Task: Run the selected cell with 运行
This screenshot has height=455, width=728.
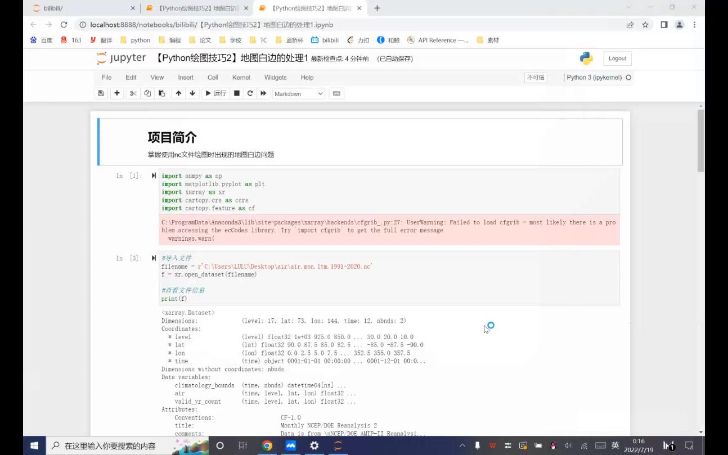Action: pos(215,93)
